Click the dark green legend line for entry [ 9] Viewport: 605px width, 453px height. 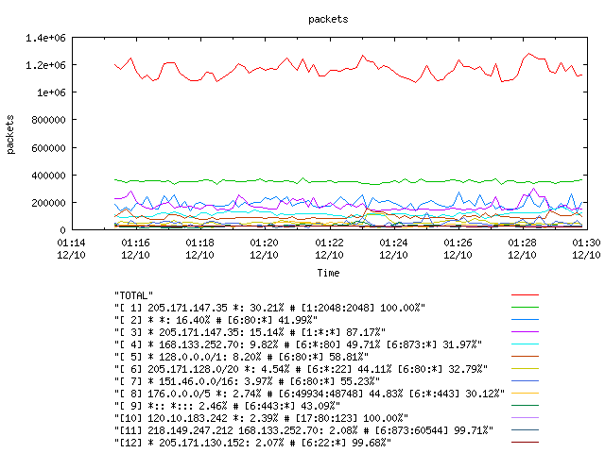pyautogui.click(x=526, y=405)
